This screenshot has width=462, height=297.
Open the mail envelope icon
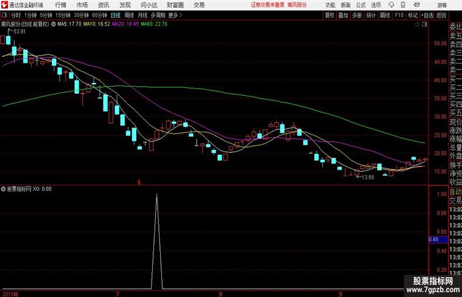417,5
